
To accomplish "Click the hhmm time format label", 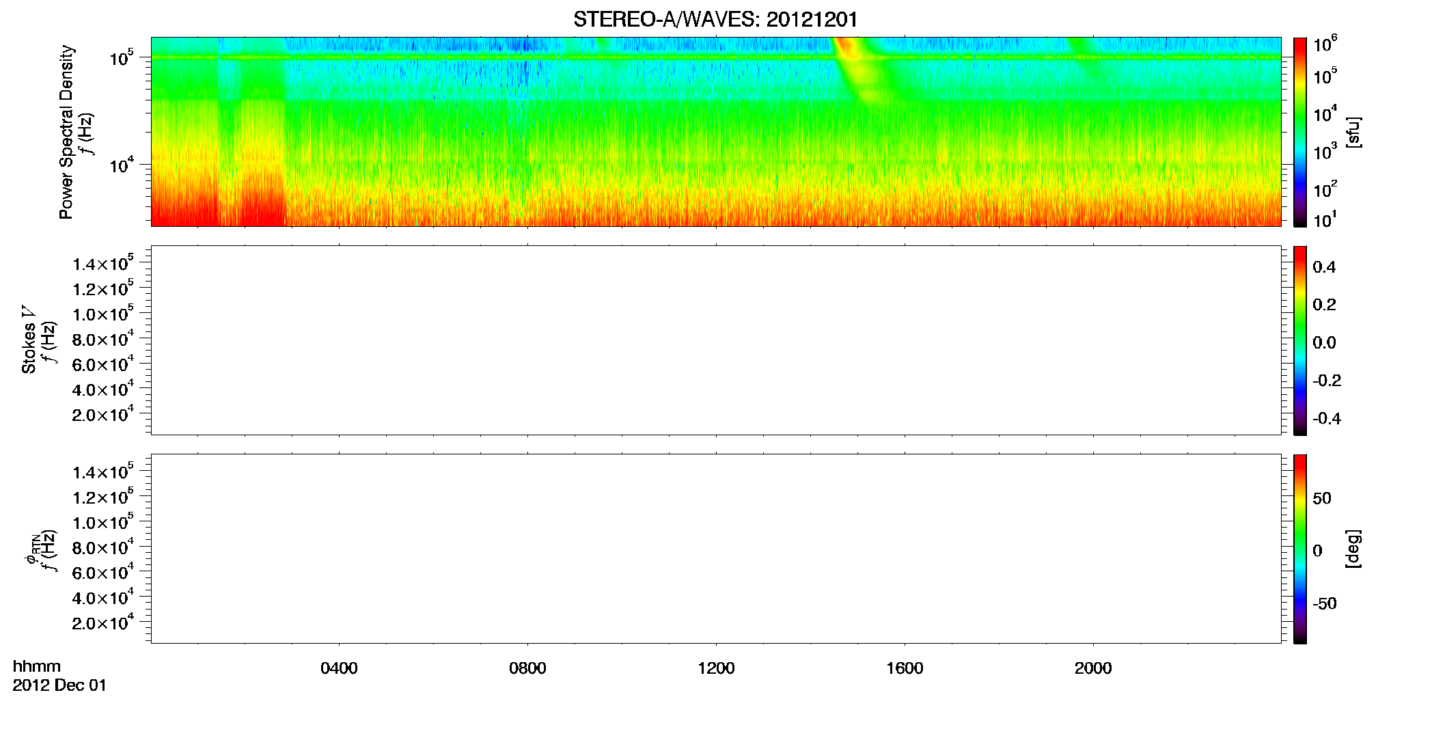I will (x=37, y=666).
